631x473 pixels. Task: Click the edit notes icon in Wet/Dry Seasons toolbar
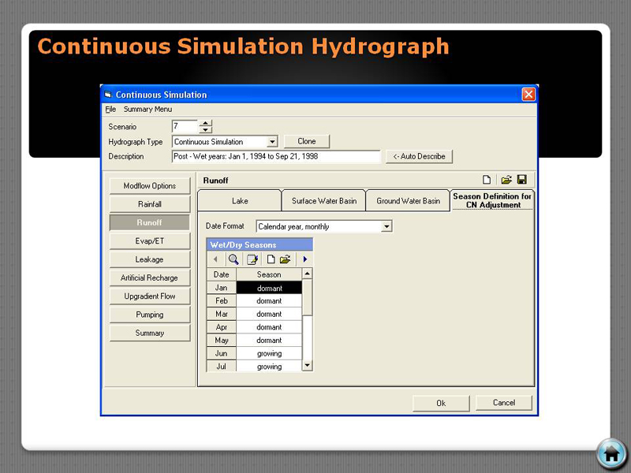point(252,259)
